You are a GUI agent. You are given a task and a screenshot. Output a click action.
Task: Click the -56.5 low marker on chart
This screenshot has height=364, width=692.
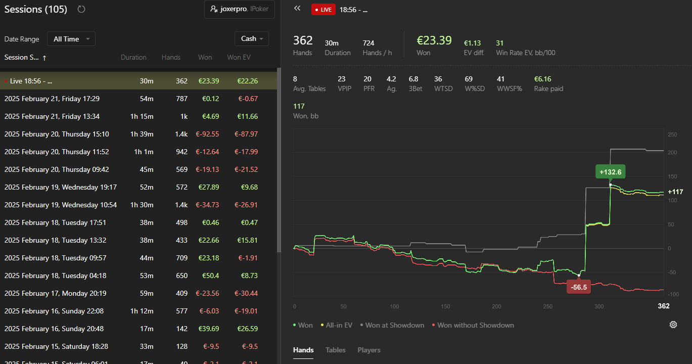[579, 287]
